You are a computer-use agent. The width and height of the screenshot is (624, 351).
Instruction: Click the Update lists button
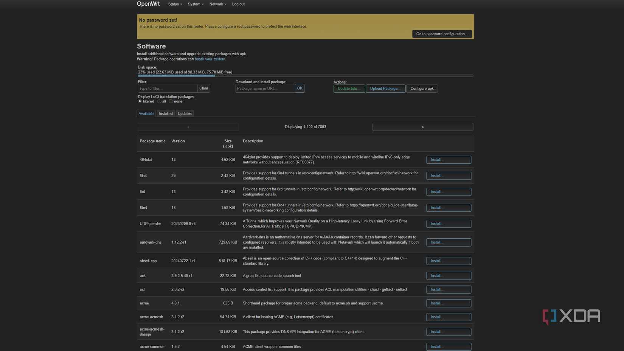point(349,89)
